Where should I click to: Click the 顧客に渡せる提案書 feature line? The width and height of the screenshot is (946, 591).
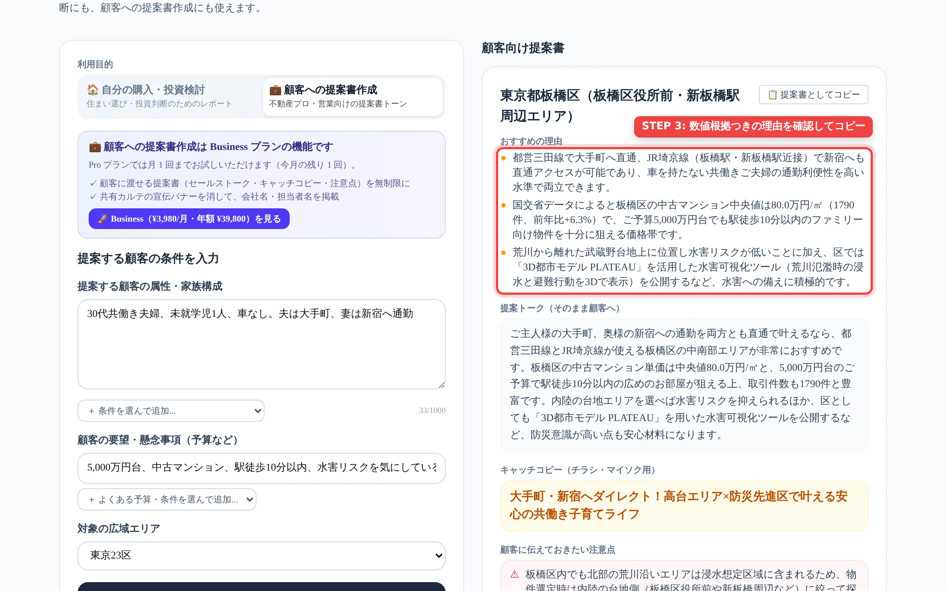(x=250, y=183)
